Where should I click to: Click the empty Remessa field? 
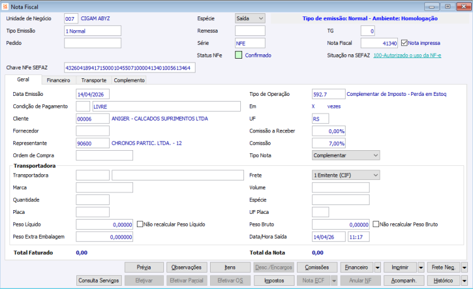(x=250, y=31)
